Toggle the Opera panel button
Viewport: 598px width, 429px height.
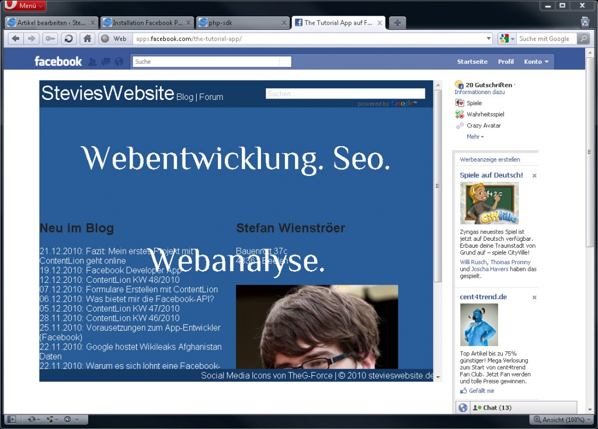pyautogui.click(x=12, y=420)
